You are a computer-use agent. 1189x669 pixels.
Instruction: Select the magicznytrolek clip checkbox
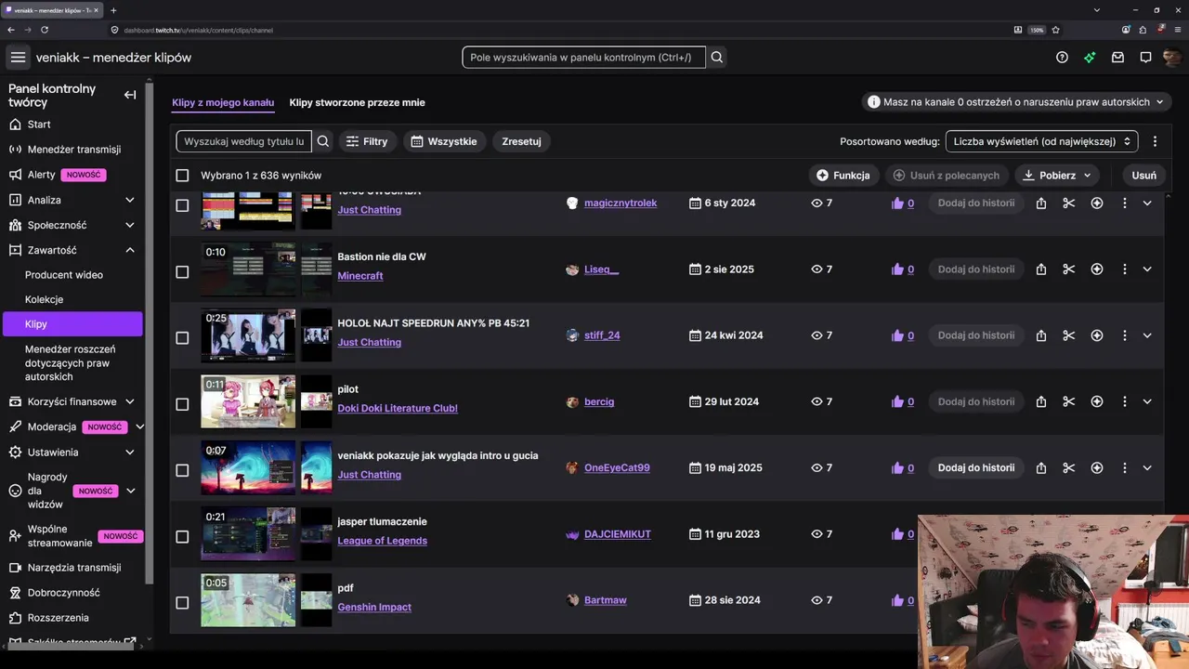tap(182, 205)
